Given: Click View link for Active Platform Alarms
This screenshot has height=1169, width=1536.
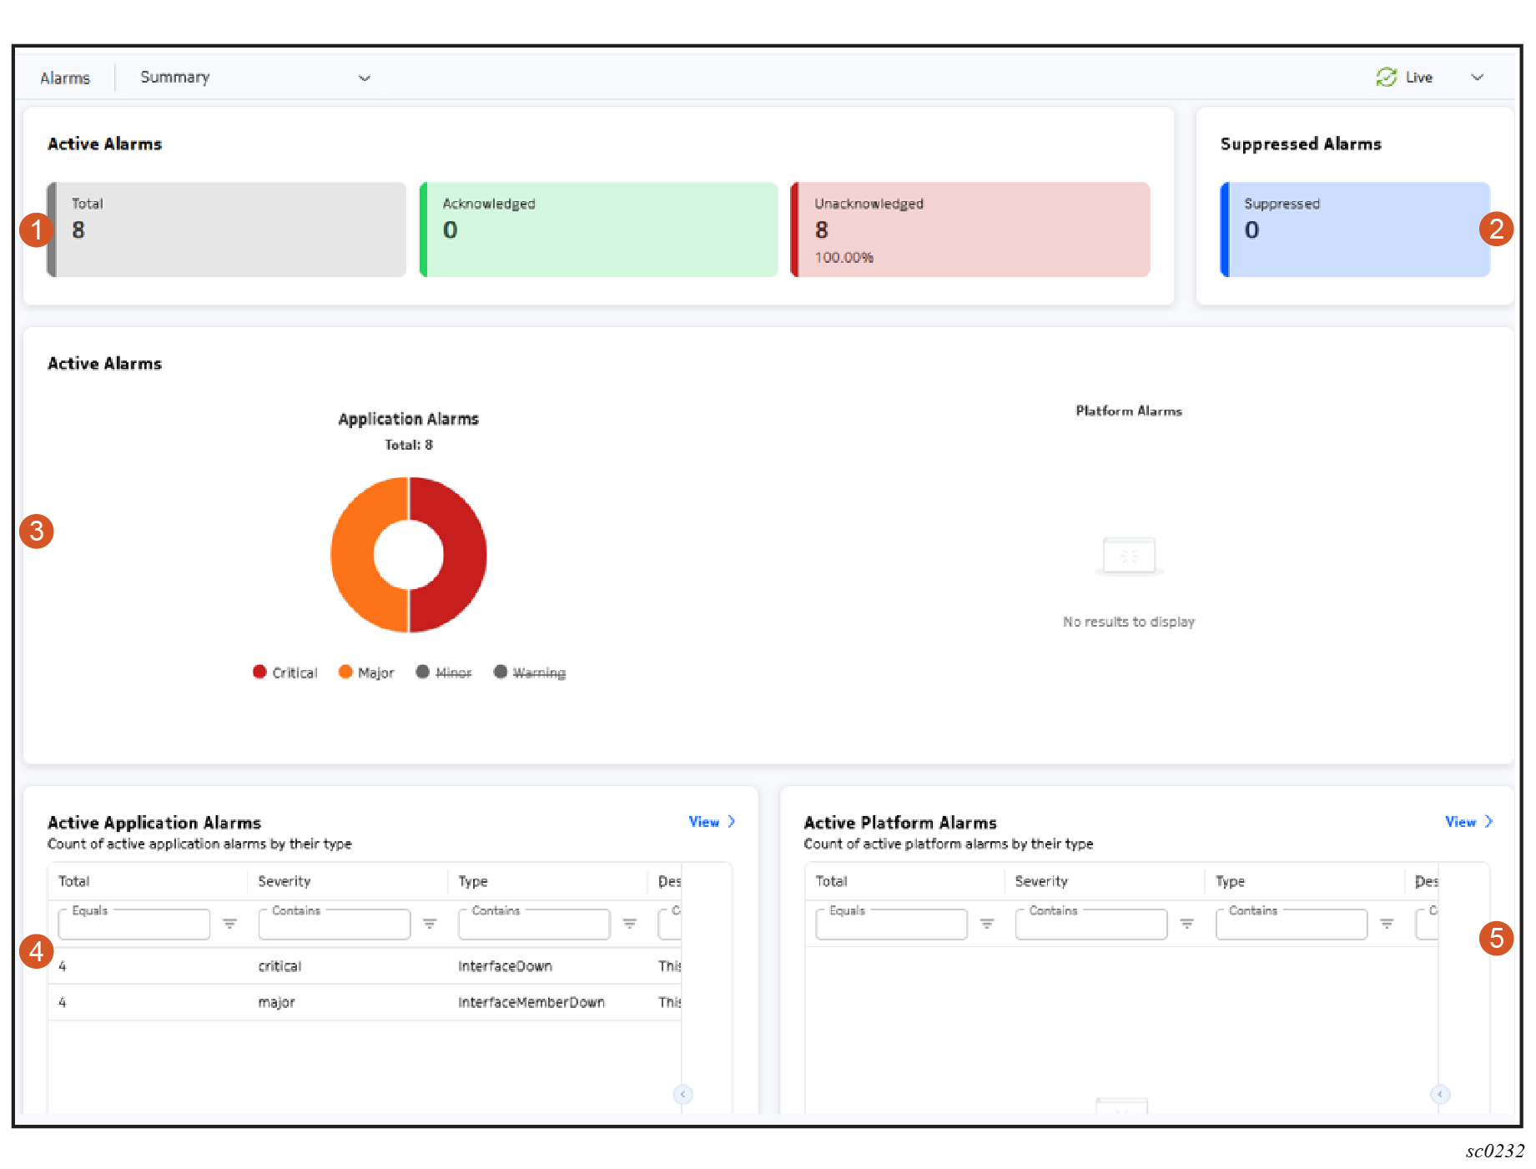Looking at the screenshot, I should click(1468, 822).
